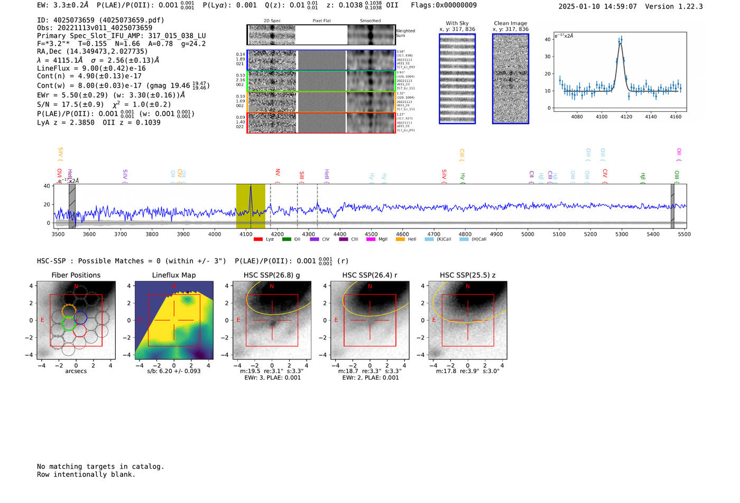740x503 pixels.
Task: Select the purple CIV legend swatch
Action: pyautogui.click(x=314, y=240)
